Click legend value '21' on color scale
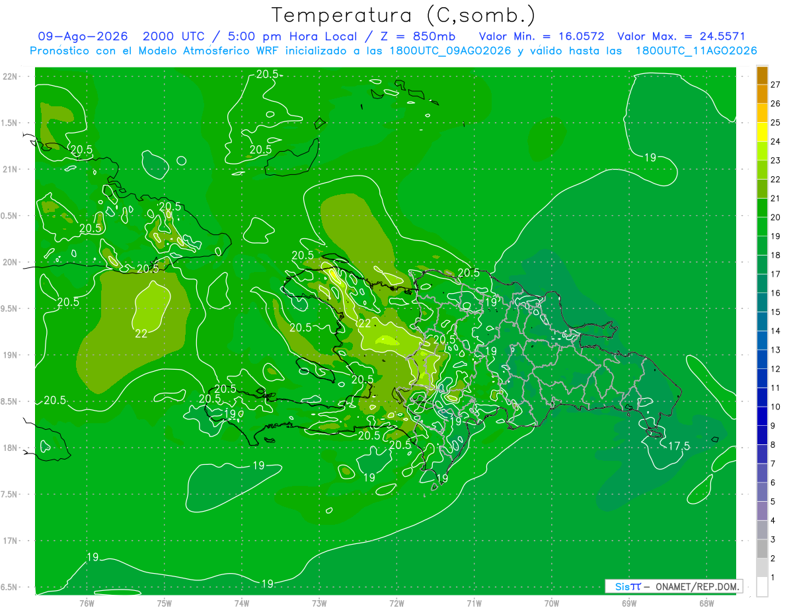The width and height of the screenshot is (793, 612). (x=775, y=198)
